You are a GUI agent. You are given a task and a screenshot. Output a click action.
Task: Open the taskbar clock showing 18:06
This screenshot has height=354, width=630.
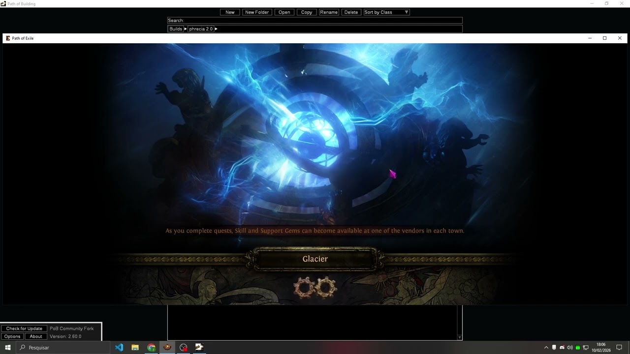(x=601, y=348)
